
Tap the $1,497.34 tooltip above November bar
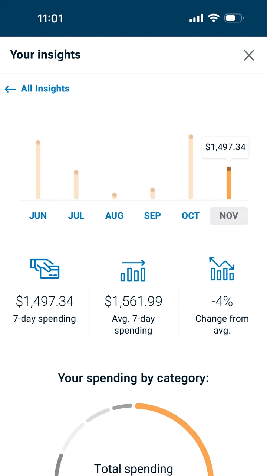[225, 147]
